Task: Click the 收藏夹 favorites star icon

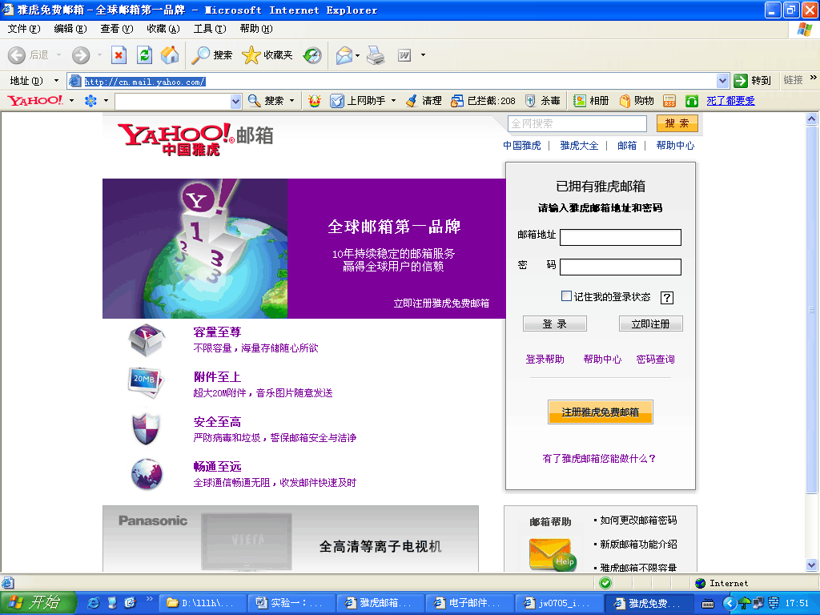Action: point(251,55)
